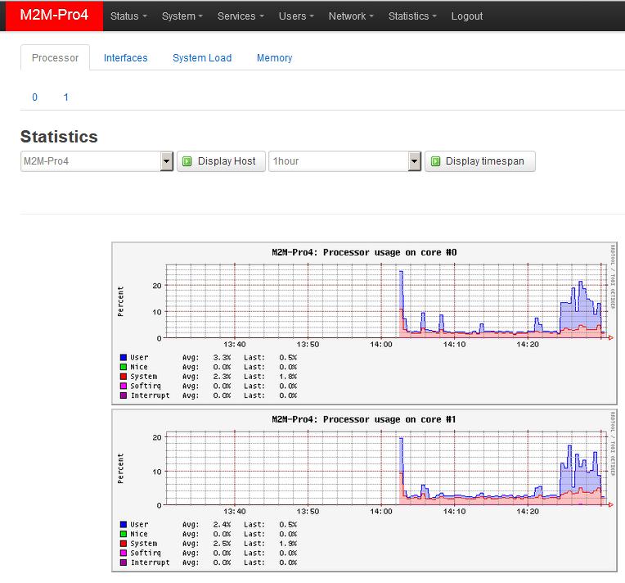The width and height of the screenshot is (625, 583).
Task: Click the System Last 1.9% value in core #1
Action: [288, 544]
